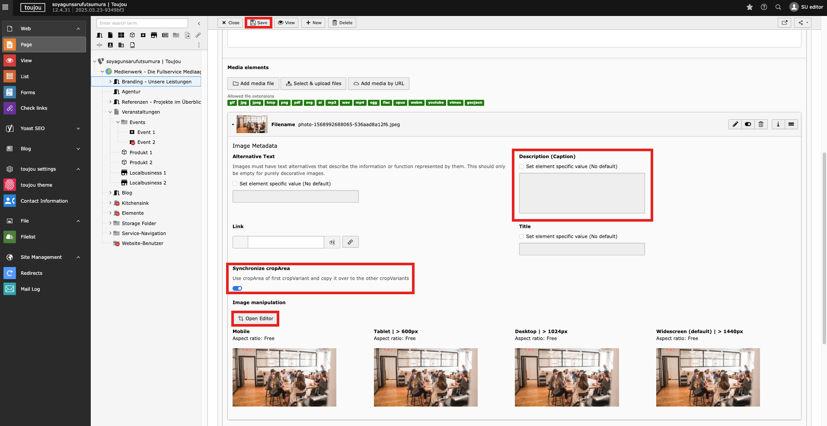
Task: Open the application grid icon at top left
Action: coord(5,7)
